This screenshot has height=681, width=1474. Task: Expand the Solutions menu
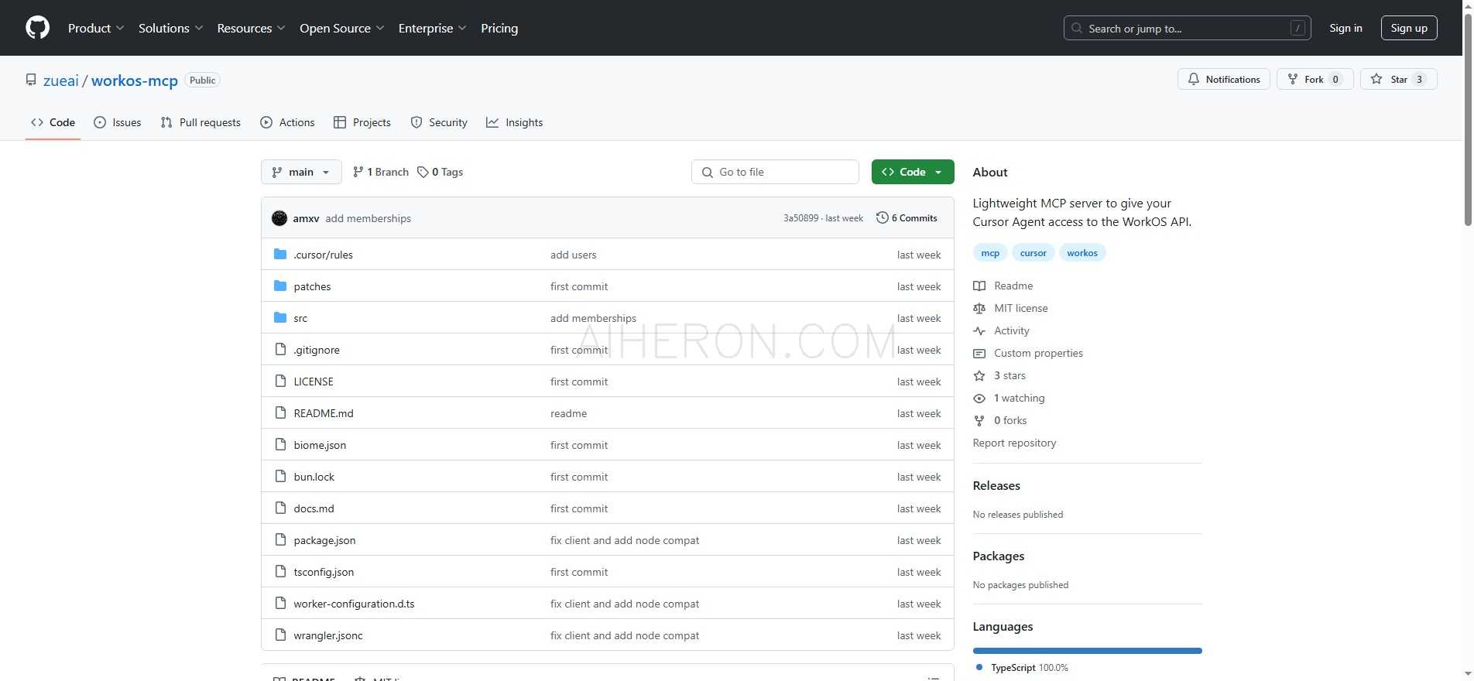[x=171, y=28]
